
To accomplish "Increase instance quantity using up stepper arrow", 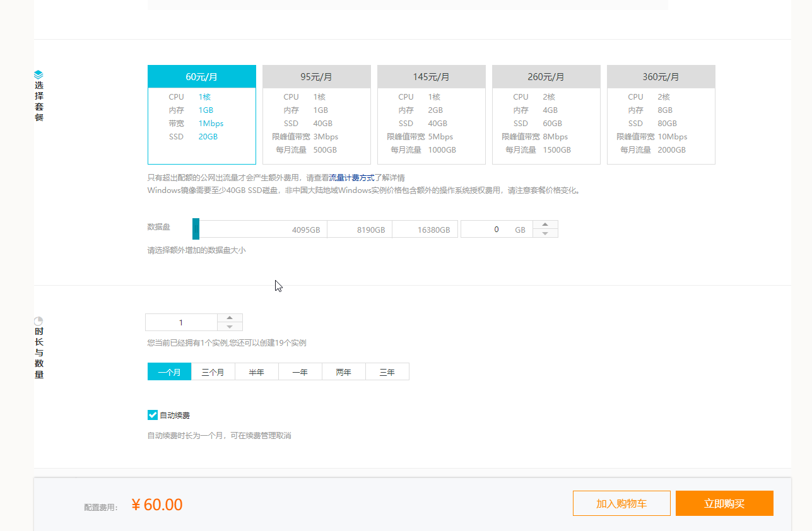I will pos(230,318).
